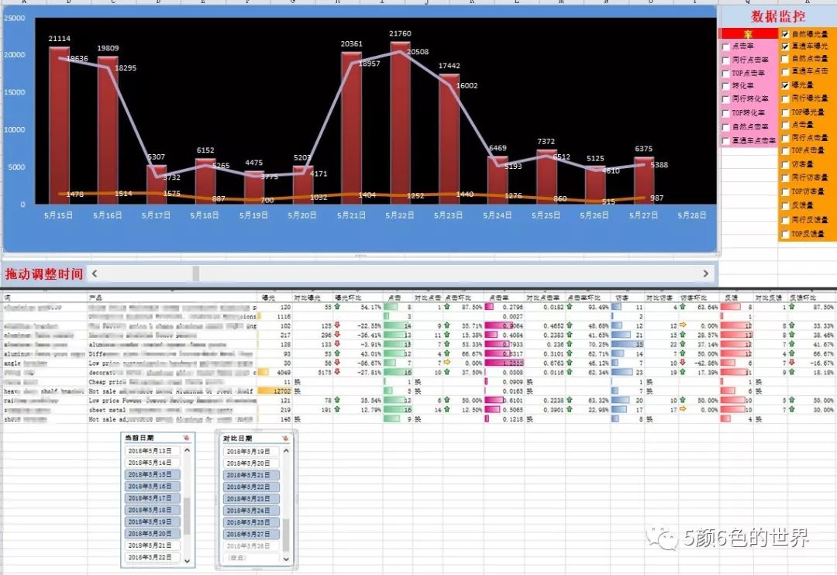837x575 pixels.
Task: Tick the TOP访客量 checkbox
Action: [x=785, y=191]
